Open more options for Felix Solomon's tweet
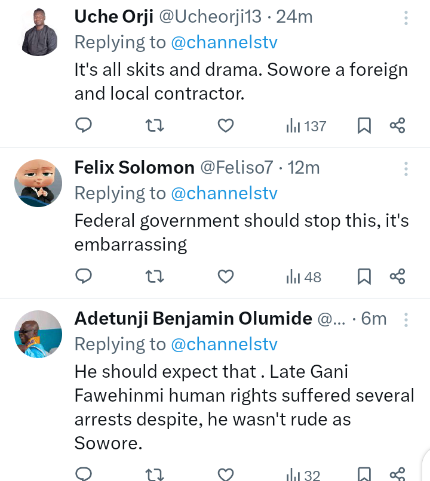The height and width of the screenshot is (481, 430). [406, 169]
